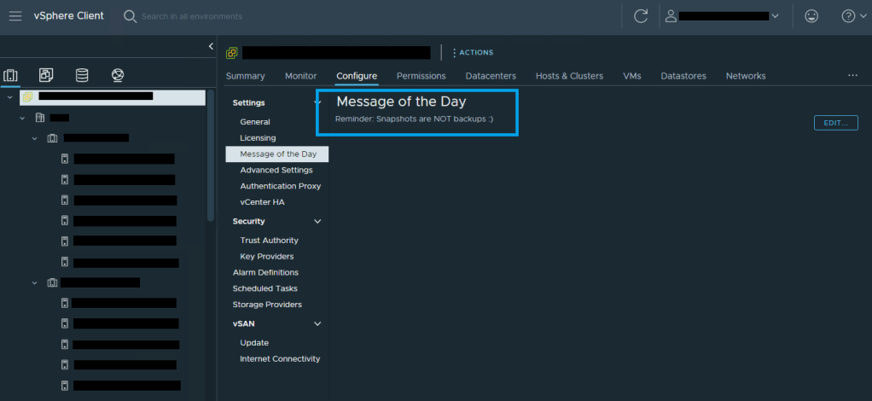This screenshot has width=872, height=401.
Task: Switch to the Datastores tab
Action: [x=683, y=76]
